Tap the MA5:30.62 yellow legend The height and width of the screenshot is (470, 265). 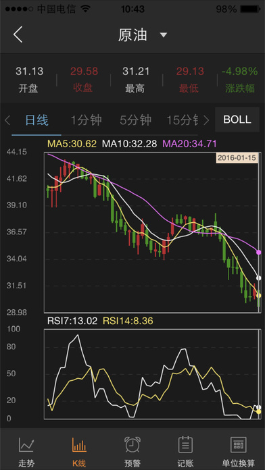tap(72, 144)
